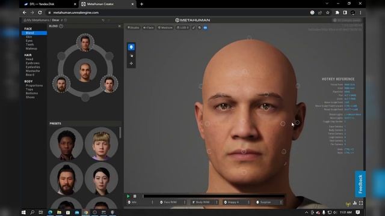Open the Beard hair section
This screenshot has width=385, height=216.
tap(30, 74)
